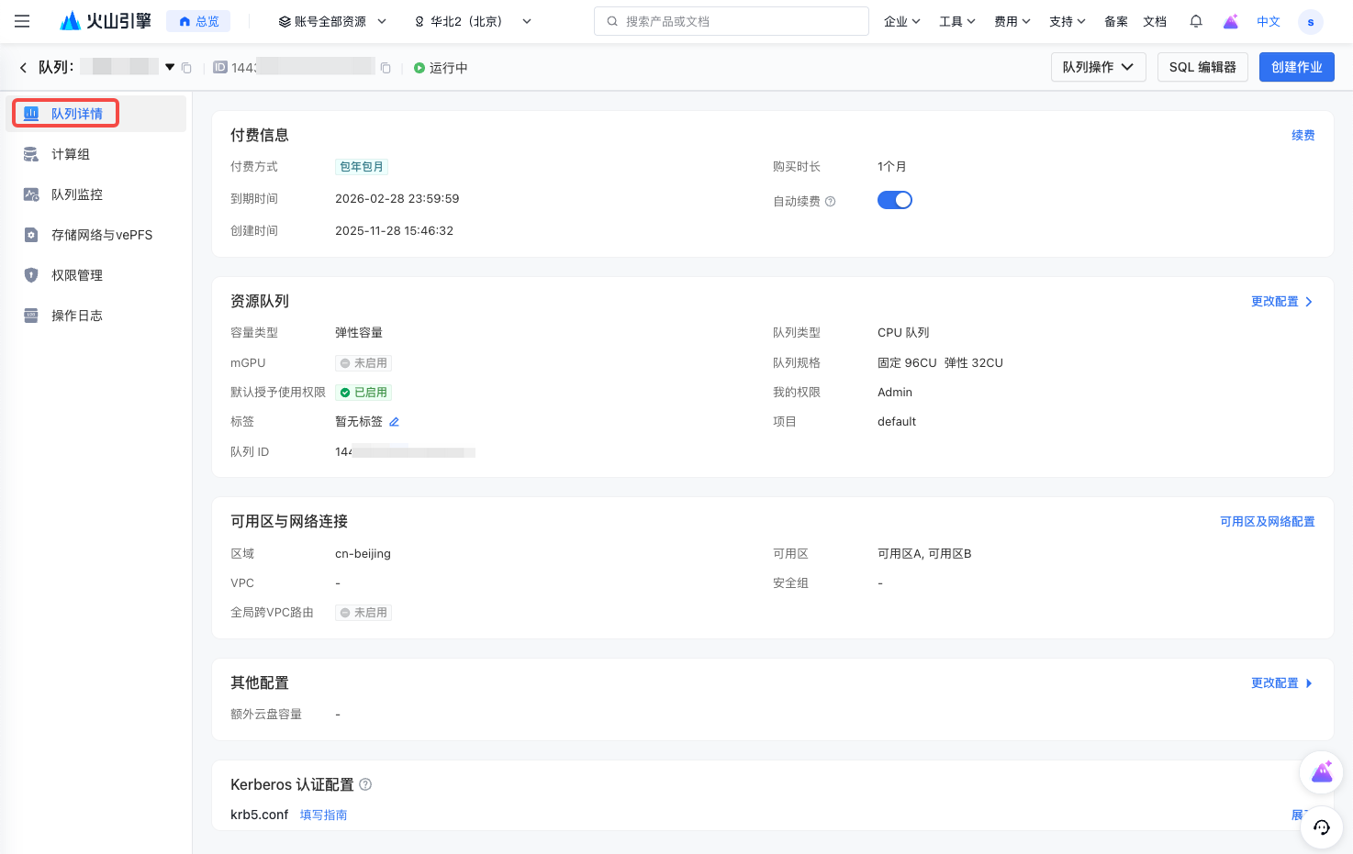Expand the 队列操作 dropdown

pyautogui.click(x=1098, y=67)
